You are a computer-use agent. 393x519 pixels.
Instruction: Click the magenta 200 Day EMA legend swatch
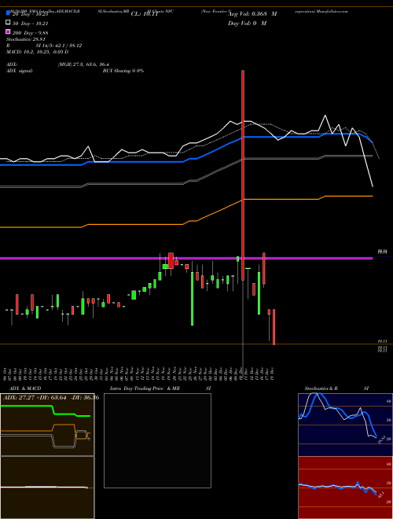coord(8,31)
